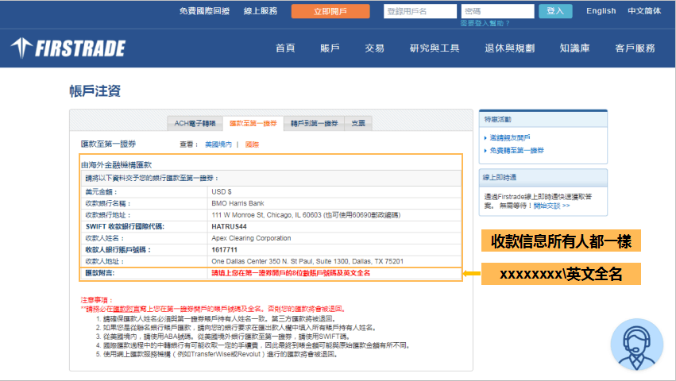Image resolution: width=676 pixels, height=381 pixels.
Task: Switch the language to 中文简体
Action: [644, 11]
